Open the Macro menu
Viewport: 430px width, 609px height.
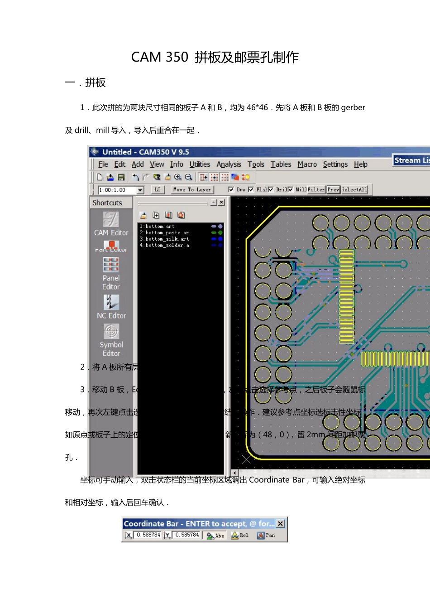(307, 164)
